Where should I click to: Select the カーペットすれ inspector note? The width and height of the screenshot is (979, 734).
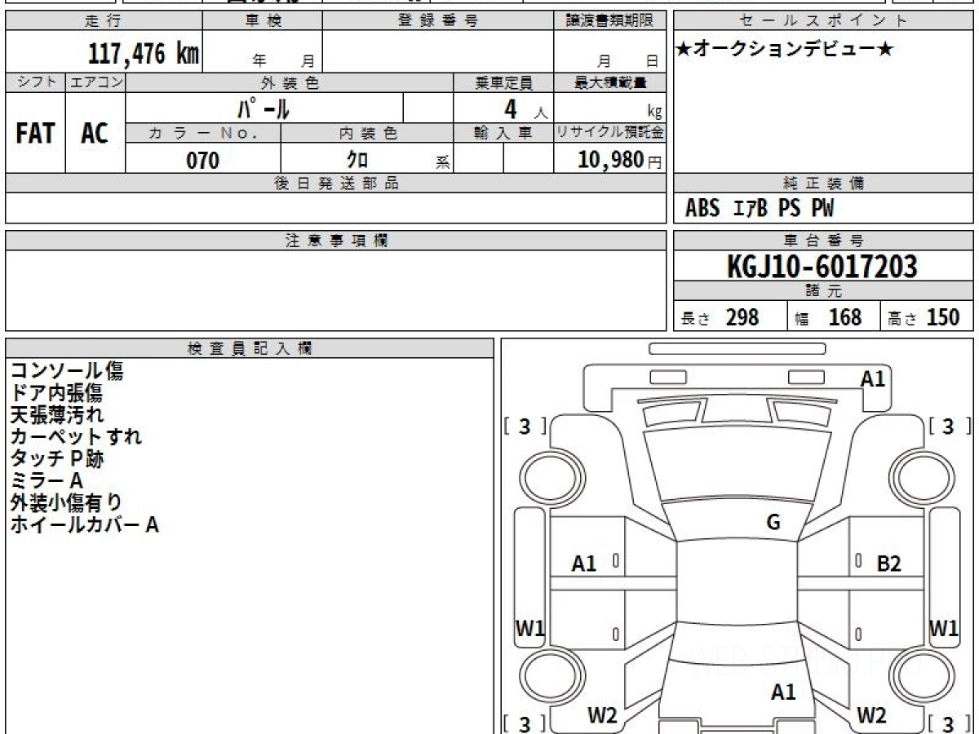[x=76, y=436]
